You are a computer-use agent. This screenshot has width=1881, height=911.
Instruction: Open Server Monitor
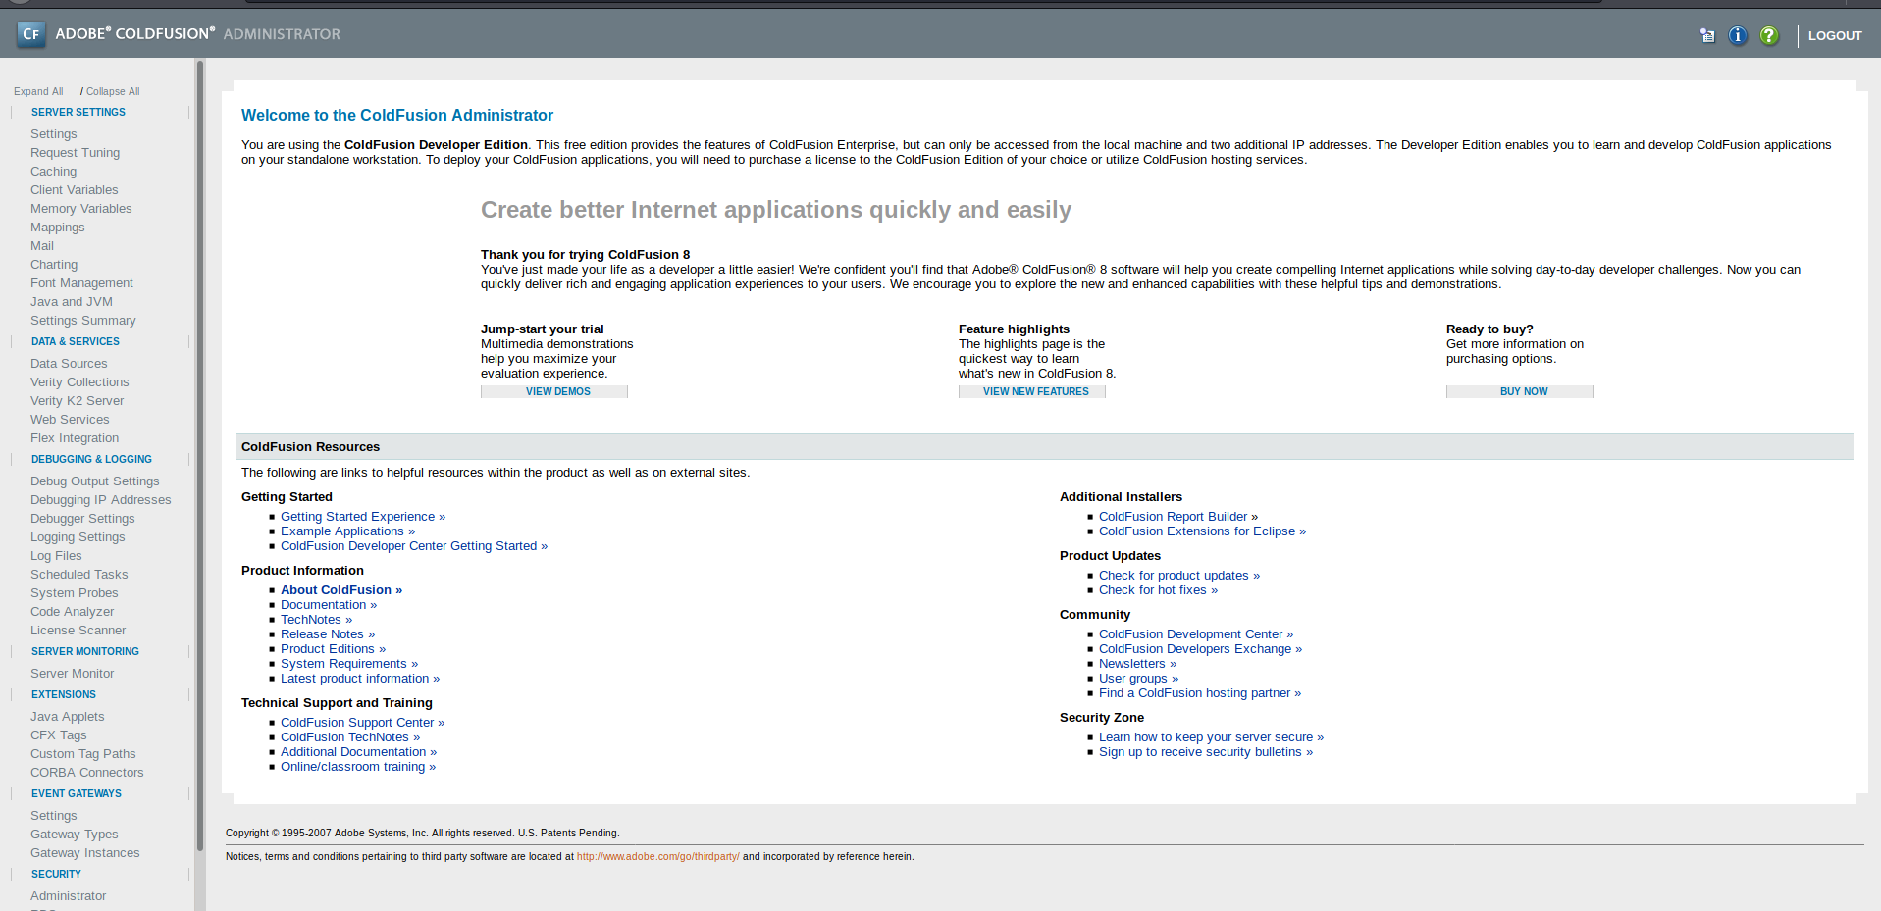click(72, 674)
